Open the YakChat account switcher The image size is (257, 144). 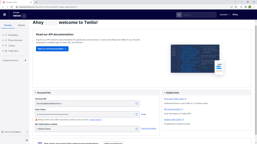tap(24, 16)
